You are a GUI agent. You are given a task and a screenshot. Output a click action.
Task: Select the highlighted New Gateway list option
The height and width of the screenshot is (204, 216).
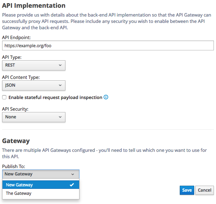click(41, 185)
